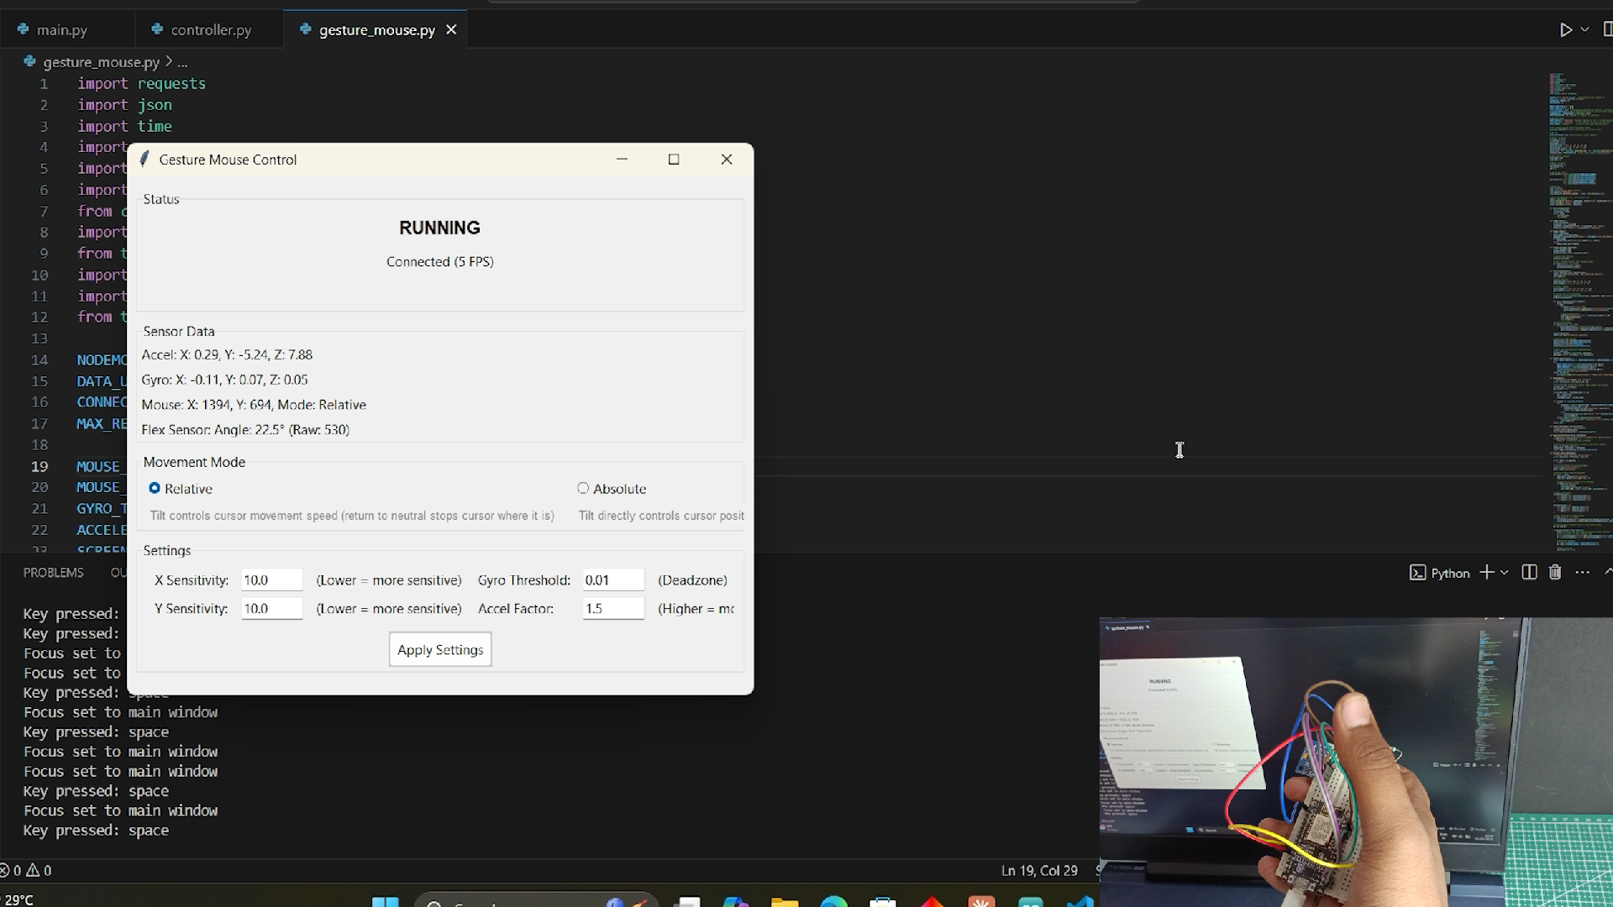Focus the Gyro Threshold field
1613x907 pixels.
pyautogui.click(x=613, y=580)
